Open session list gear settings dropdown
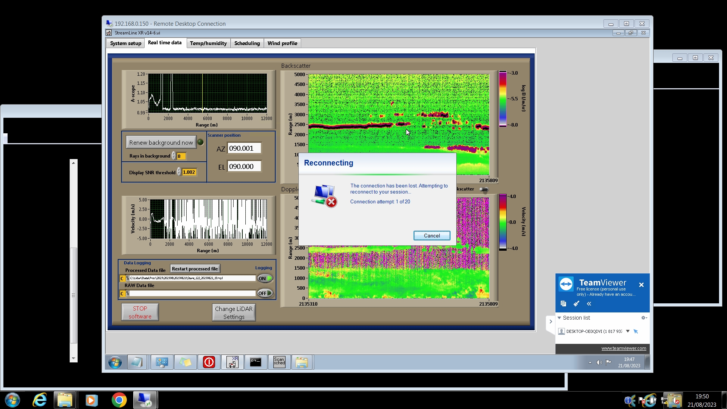 644,318
